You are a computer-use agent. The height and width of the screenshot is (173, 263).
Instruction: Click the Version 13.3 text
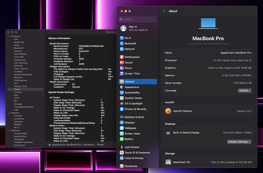[x=244, y=111]
